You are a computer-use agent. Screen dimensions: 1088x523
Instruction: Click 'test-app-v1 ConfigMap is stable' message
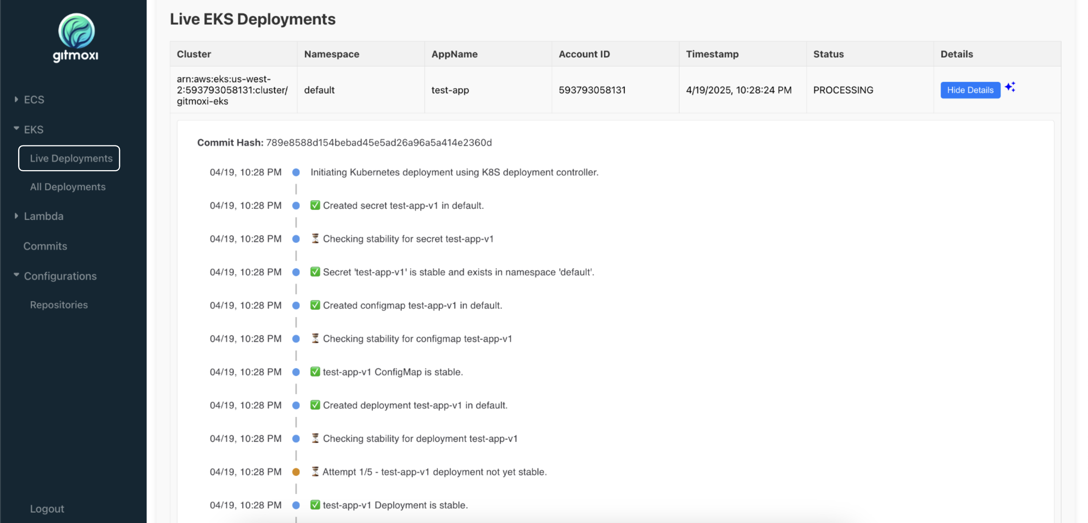[x=393, y=372]
